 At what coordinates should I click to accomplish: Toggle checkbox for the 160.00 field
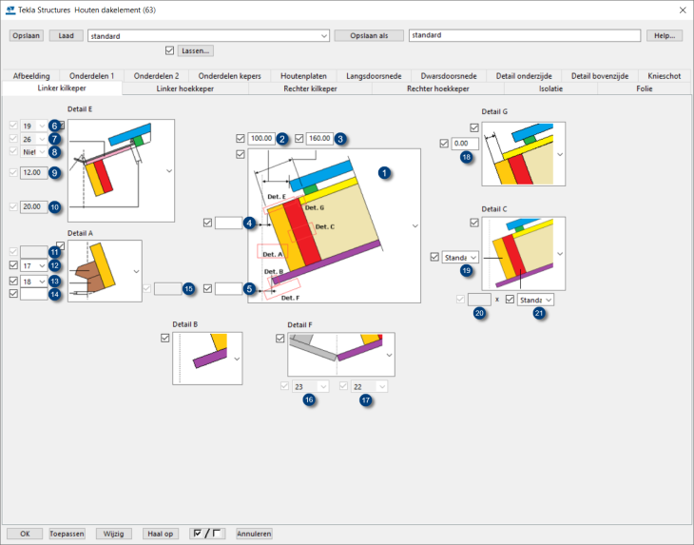point(299,139)
